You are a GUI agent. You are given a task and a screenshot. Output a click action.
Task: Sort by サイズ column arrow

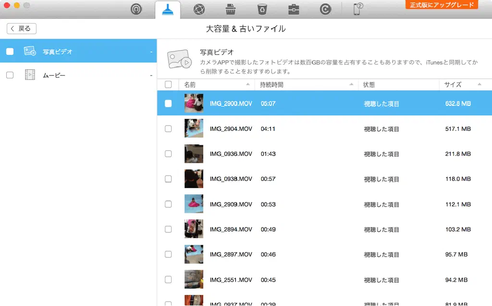(x=480, y=85)
